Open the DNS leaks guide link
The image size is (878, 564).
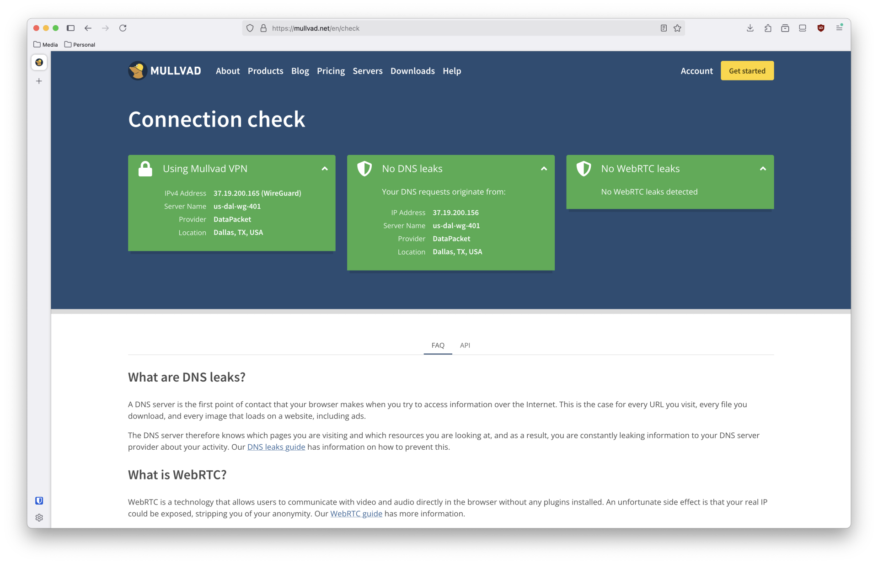(x=276, y=447)
